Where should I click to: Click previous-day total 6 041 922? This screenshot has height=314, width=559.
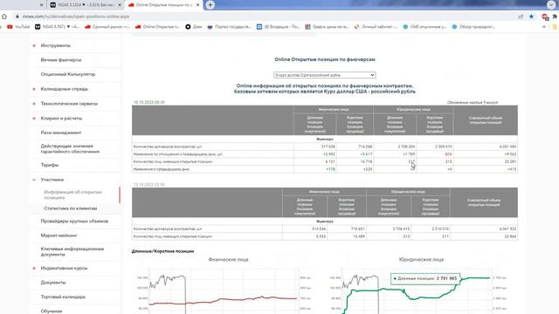click(x=507, y=229)
